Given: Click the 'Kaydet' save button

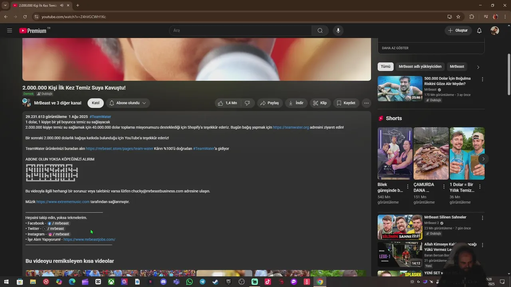Looking at the screenshot, I should pyautogui.click(x=346, y=103).
